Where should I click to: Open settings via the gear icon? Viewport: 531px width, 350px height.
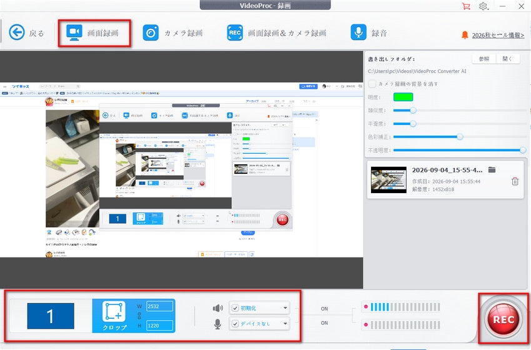point(484,6)
